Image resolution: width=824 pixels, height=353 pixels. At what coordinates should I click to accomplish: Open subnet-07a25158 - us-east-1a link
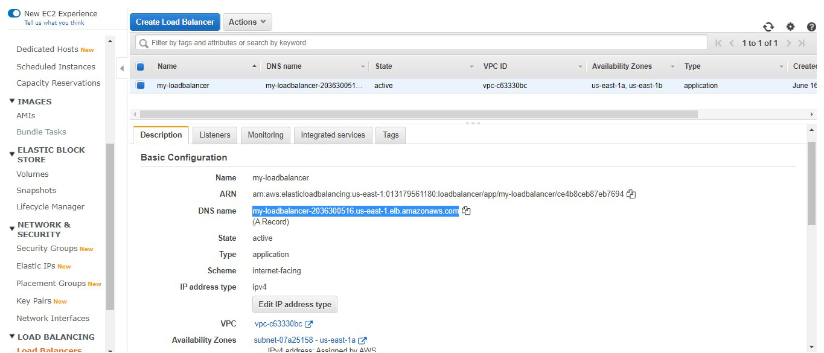(x=305, y=340)
